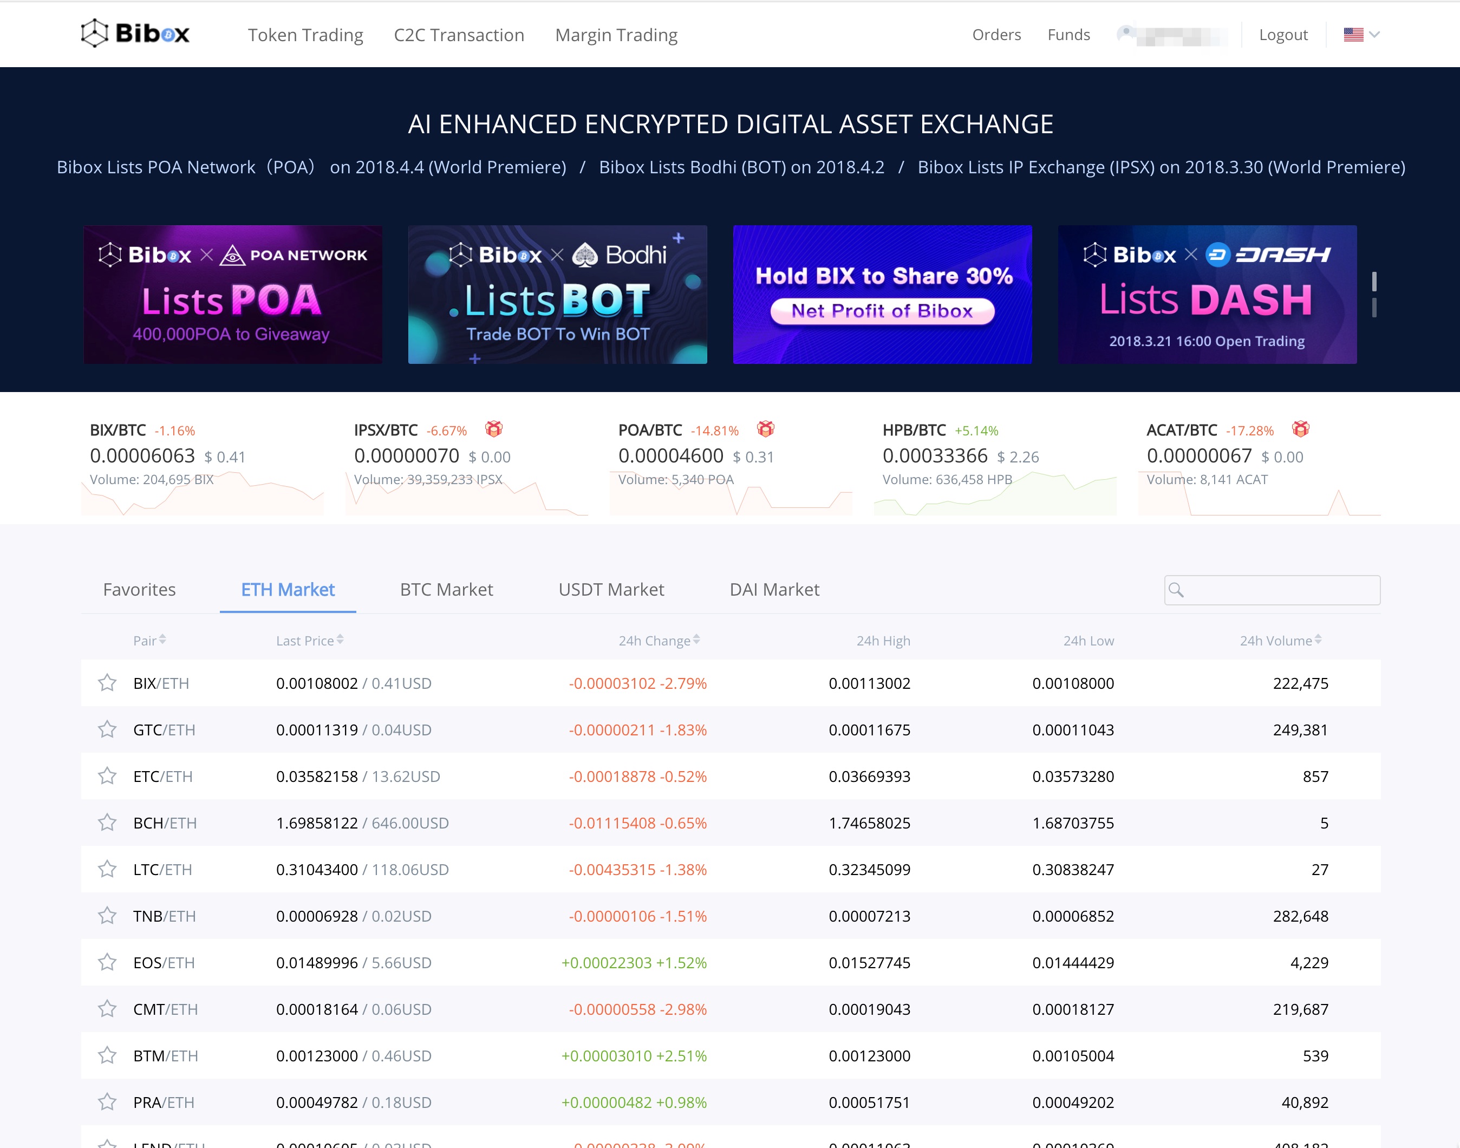Click the search magnifier icon
The width and height of the screenshot is (1460, 1148).
point(1176,590)
